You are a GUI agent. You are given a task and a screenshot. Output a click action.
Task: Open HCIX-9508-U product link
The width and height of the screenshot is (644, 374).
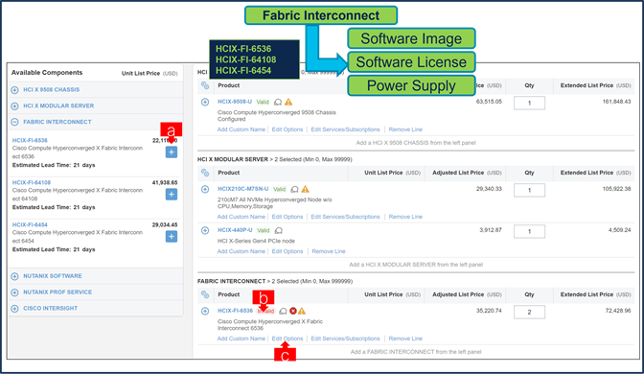[x=235, y=102]
